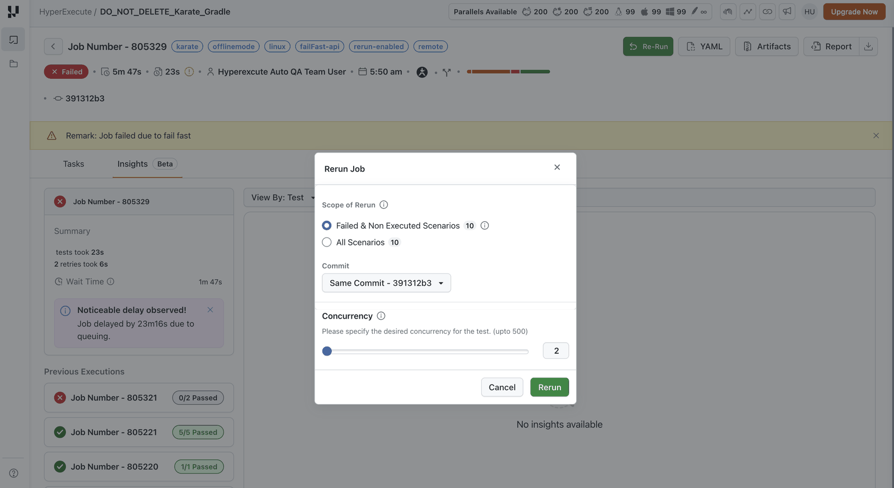Open the HU user avatar

tap(810, 12)
